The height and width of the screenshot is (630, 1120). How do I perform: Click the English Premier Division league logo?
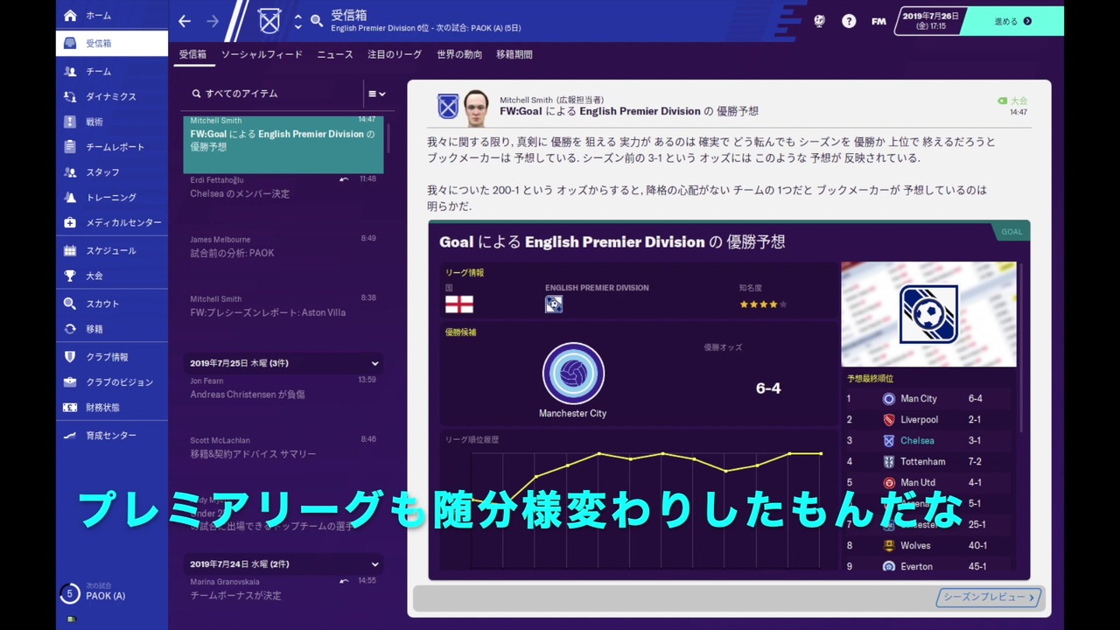[553, 304]
